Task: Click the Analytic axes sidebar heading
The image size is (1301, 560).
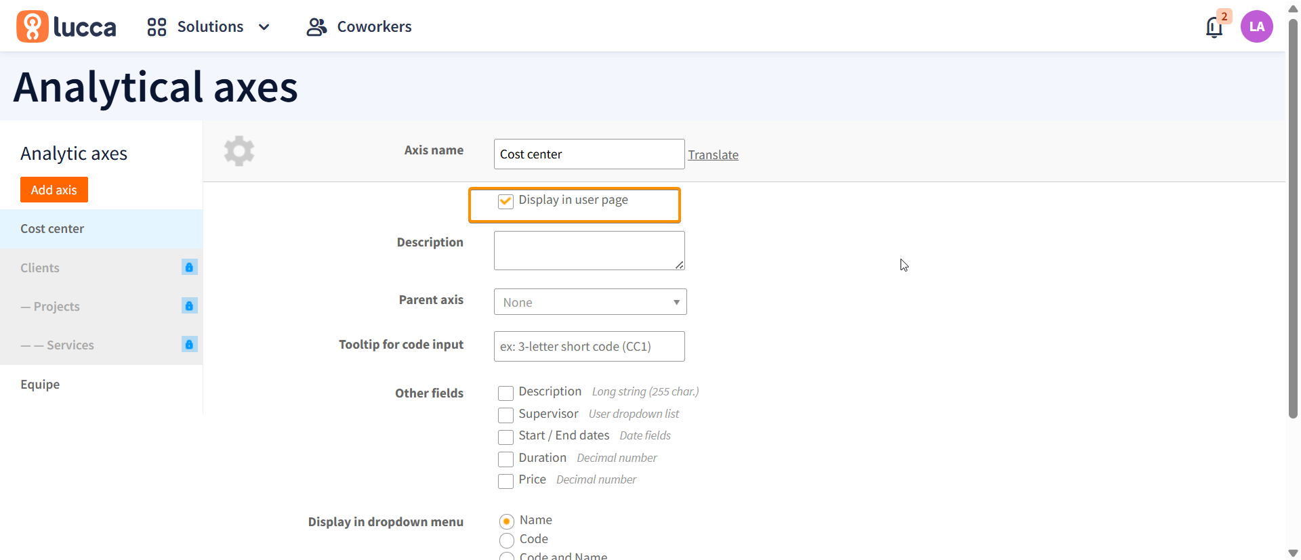Action: click(74, 154)
